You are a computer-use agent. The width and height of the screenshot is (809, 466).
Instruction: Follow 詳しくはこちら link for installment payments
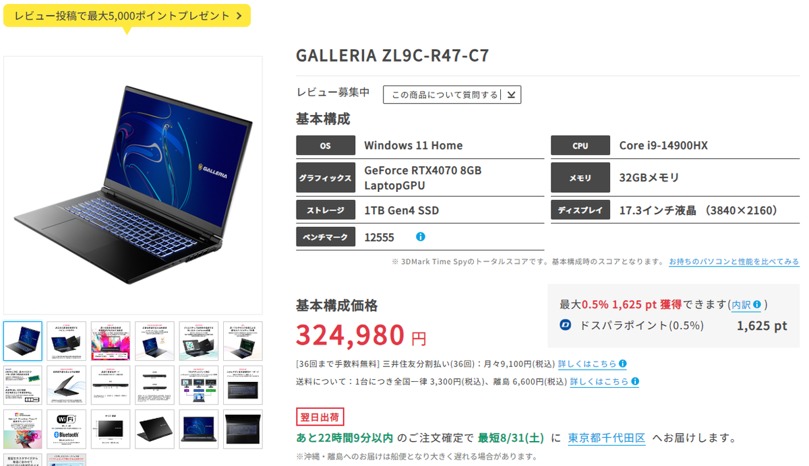tap(587, 364)
